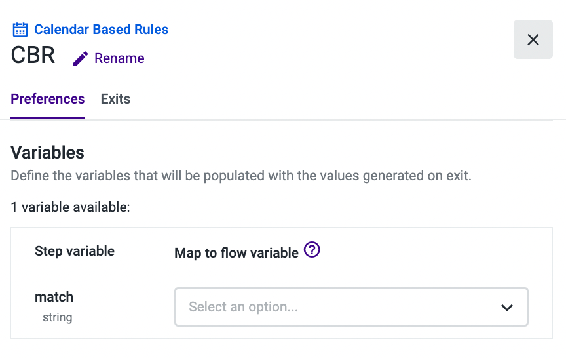The width and height of the screenshot is (566, 358).
Task: Click the dropdown chevron arrow for match
Action: (506, 308)
